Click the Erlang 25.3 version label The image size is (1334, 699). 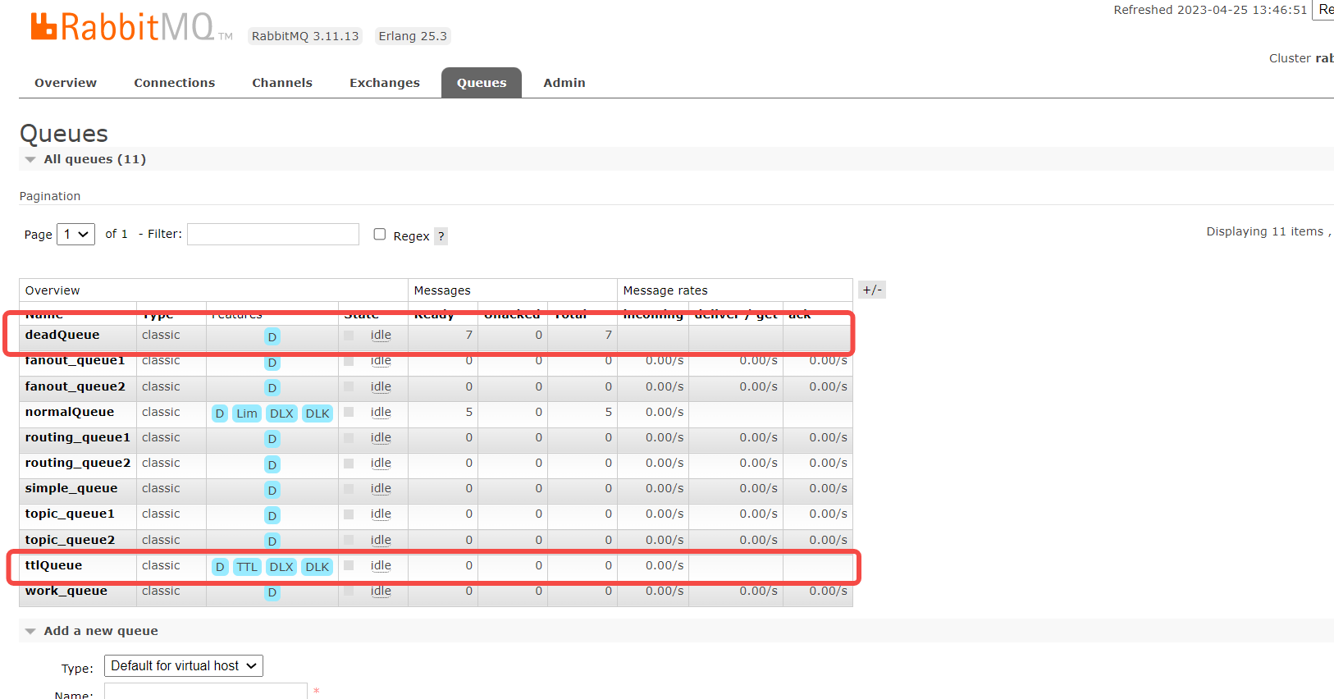pyautogui.click(x=413, y=36)
